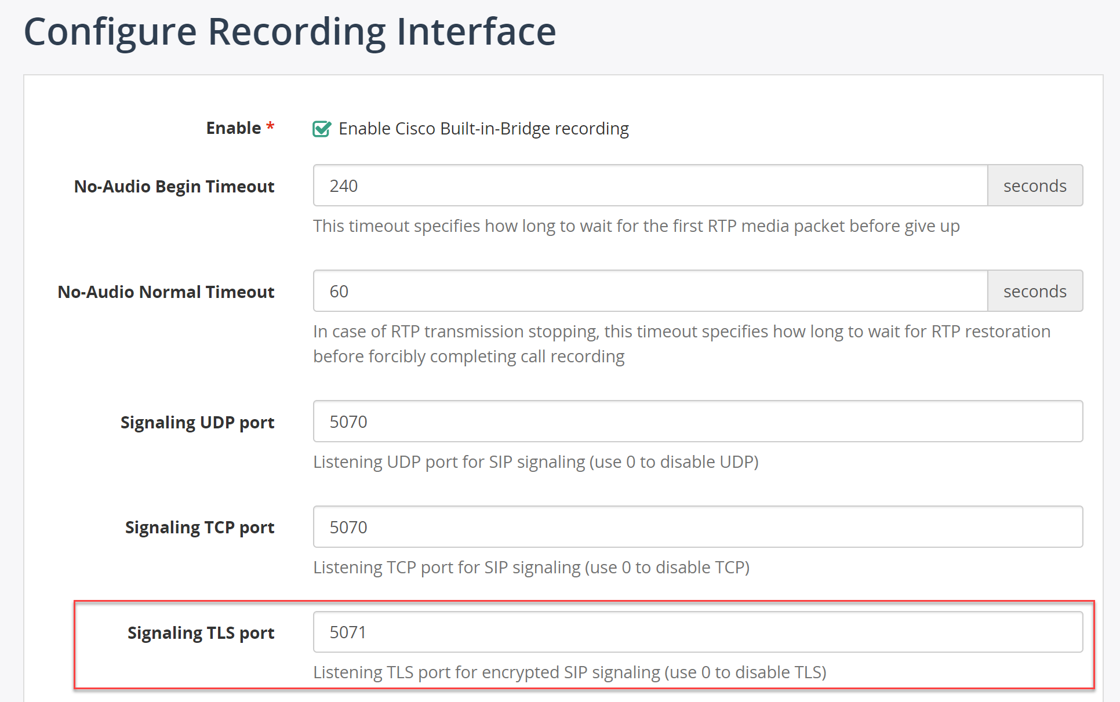
Task: Click the No-Audio Normal Timeout field
Action: tap(650, 291)
